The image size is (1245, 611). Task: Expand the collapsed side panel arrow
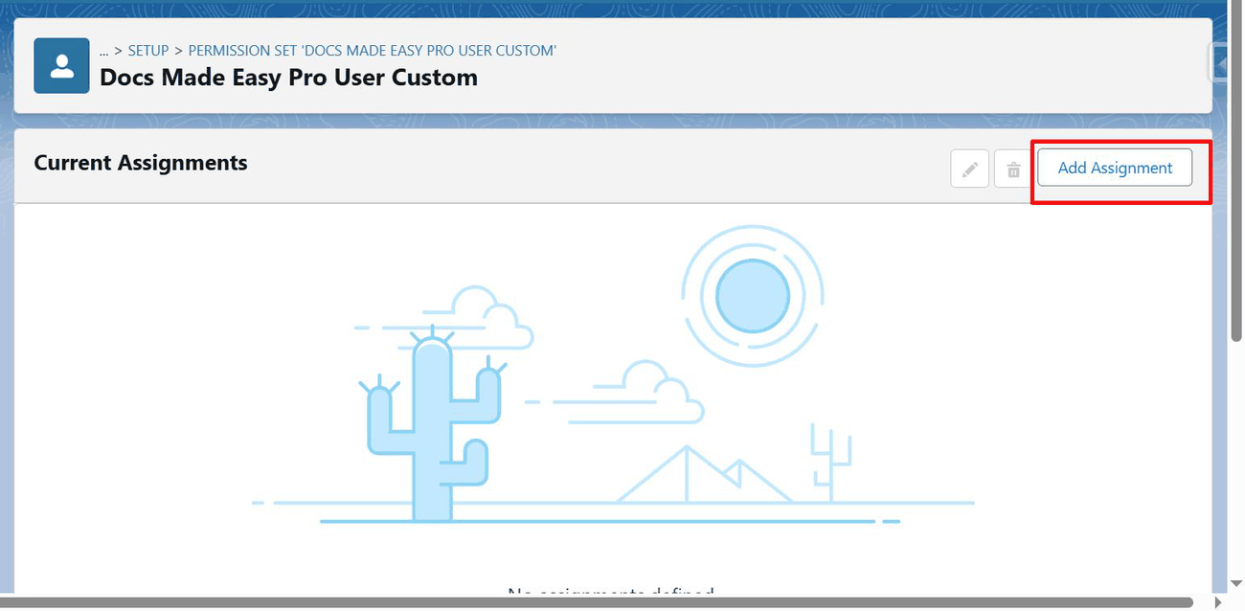(1221, 63)
